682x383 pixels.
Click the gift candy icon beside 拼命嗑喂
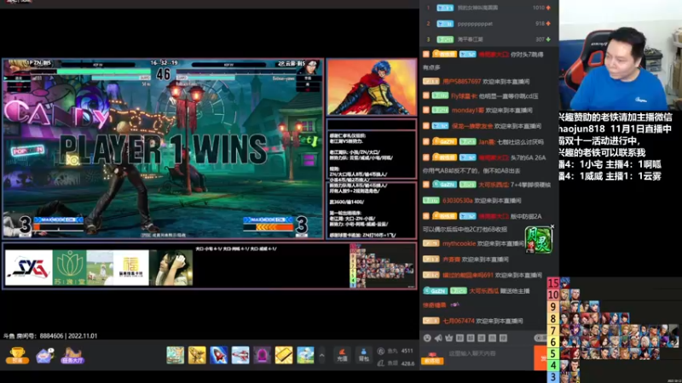454,305
